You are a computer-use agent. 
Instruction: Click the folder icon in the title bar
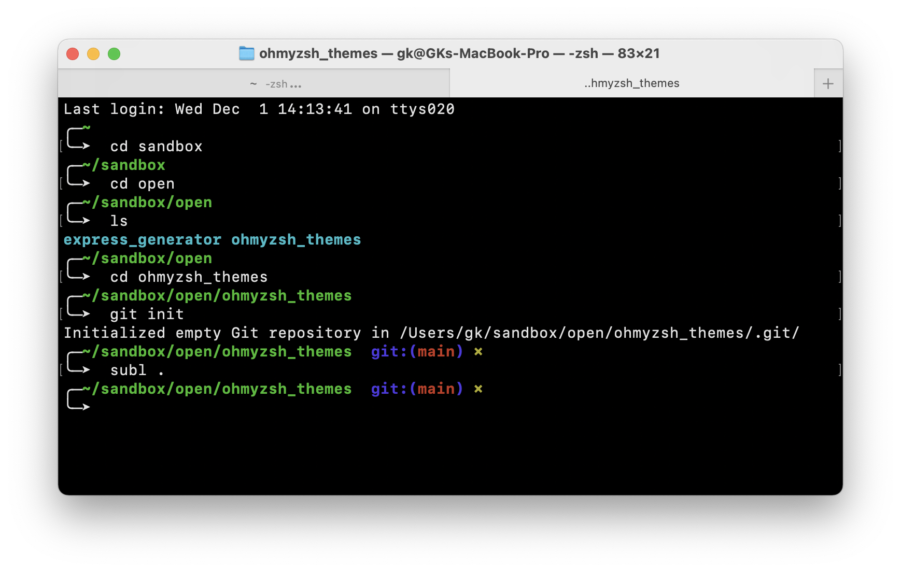[246, 53]
